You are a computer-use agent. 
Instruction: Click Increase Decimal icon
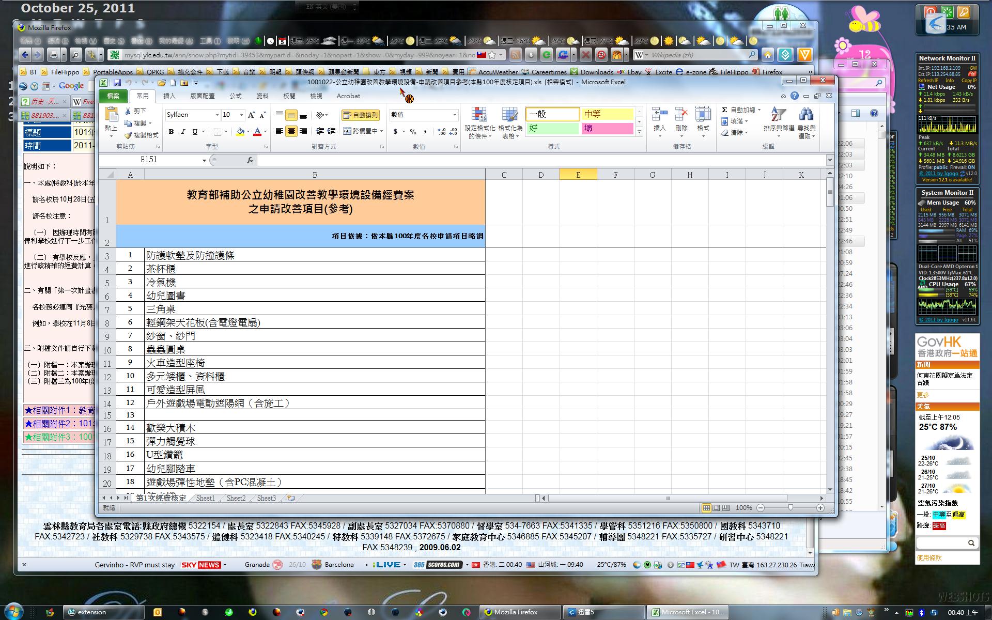(x=441, y=132)
